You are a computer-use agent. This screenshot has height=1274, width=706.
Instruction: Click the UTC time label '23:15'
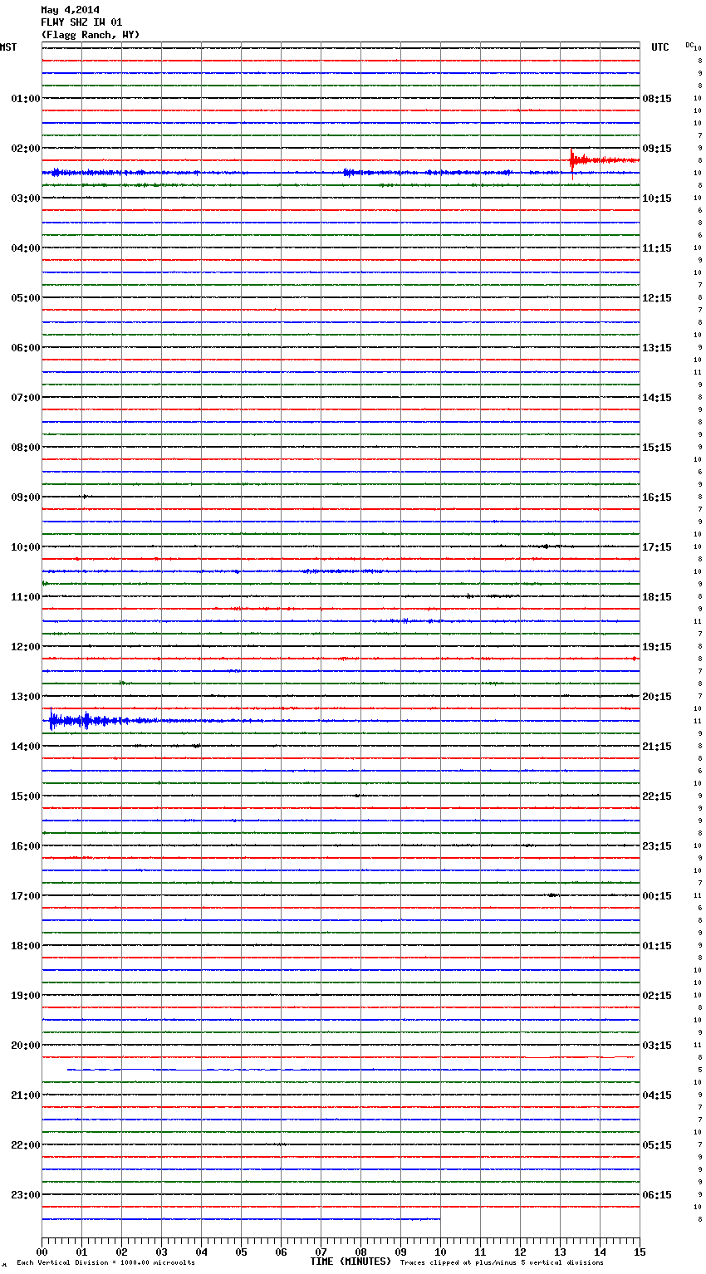[x=657, y=846]
